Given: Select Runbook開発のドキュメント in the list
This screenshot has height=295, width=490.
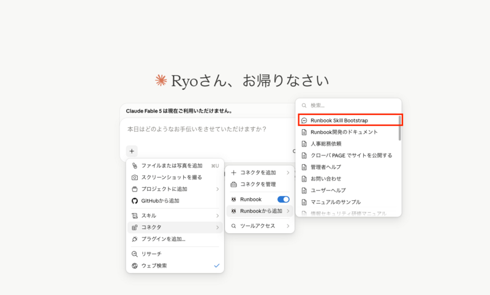Looking at the screenshot, I should click(348, 132).
